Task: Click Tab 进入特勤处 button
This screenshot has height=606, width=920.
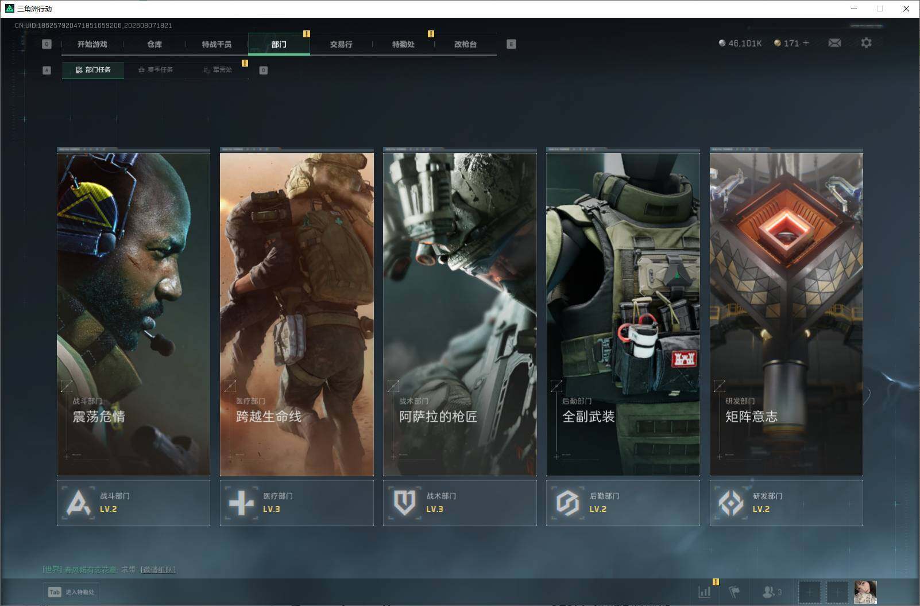Action: [x=72, y=592]
